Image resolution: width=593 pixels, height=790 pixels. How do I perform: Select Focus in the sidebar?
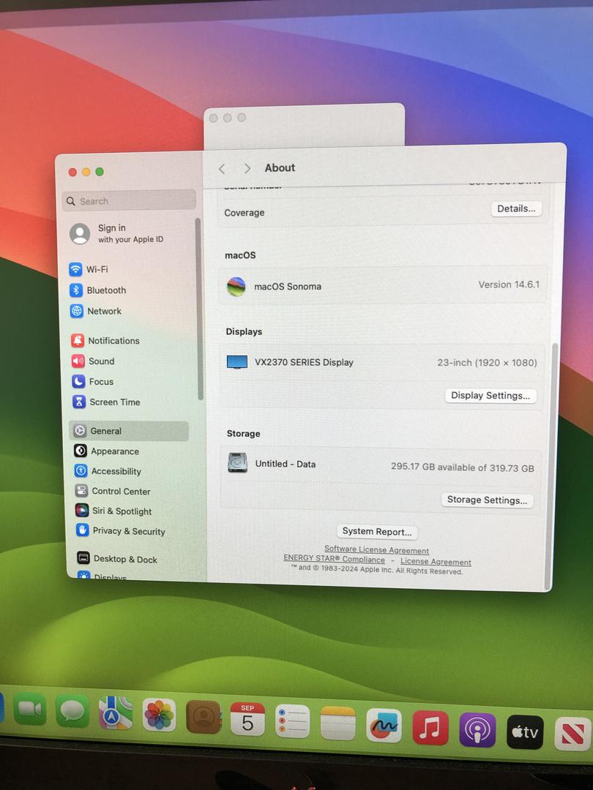[x=100, y=382]
